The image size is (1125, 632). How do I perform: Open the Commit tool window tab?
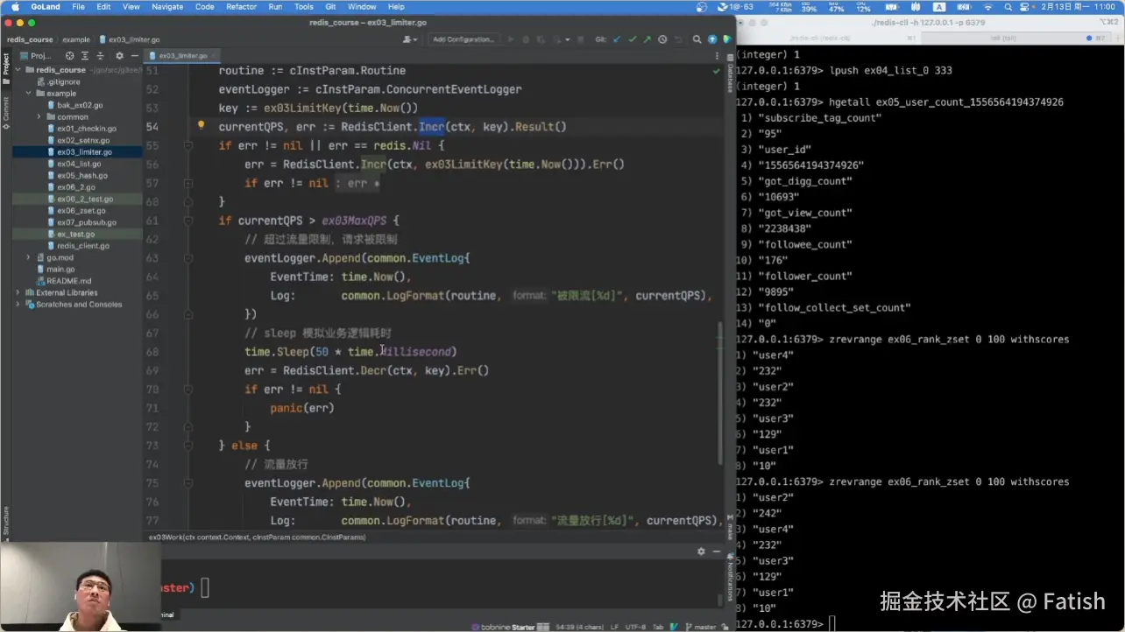pos(5,111)
